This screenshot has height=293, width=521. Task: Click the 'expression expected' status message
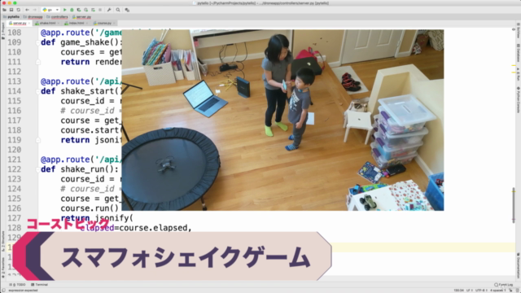pos(23,291)
